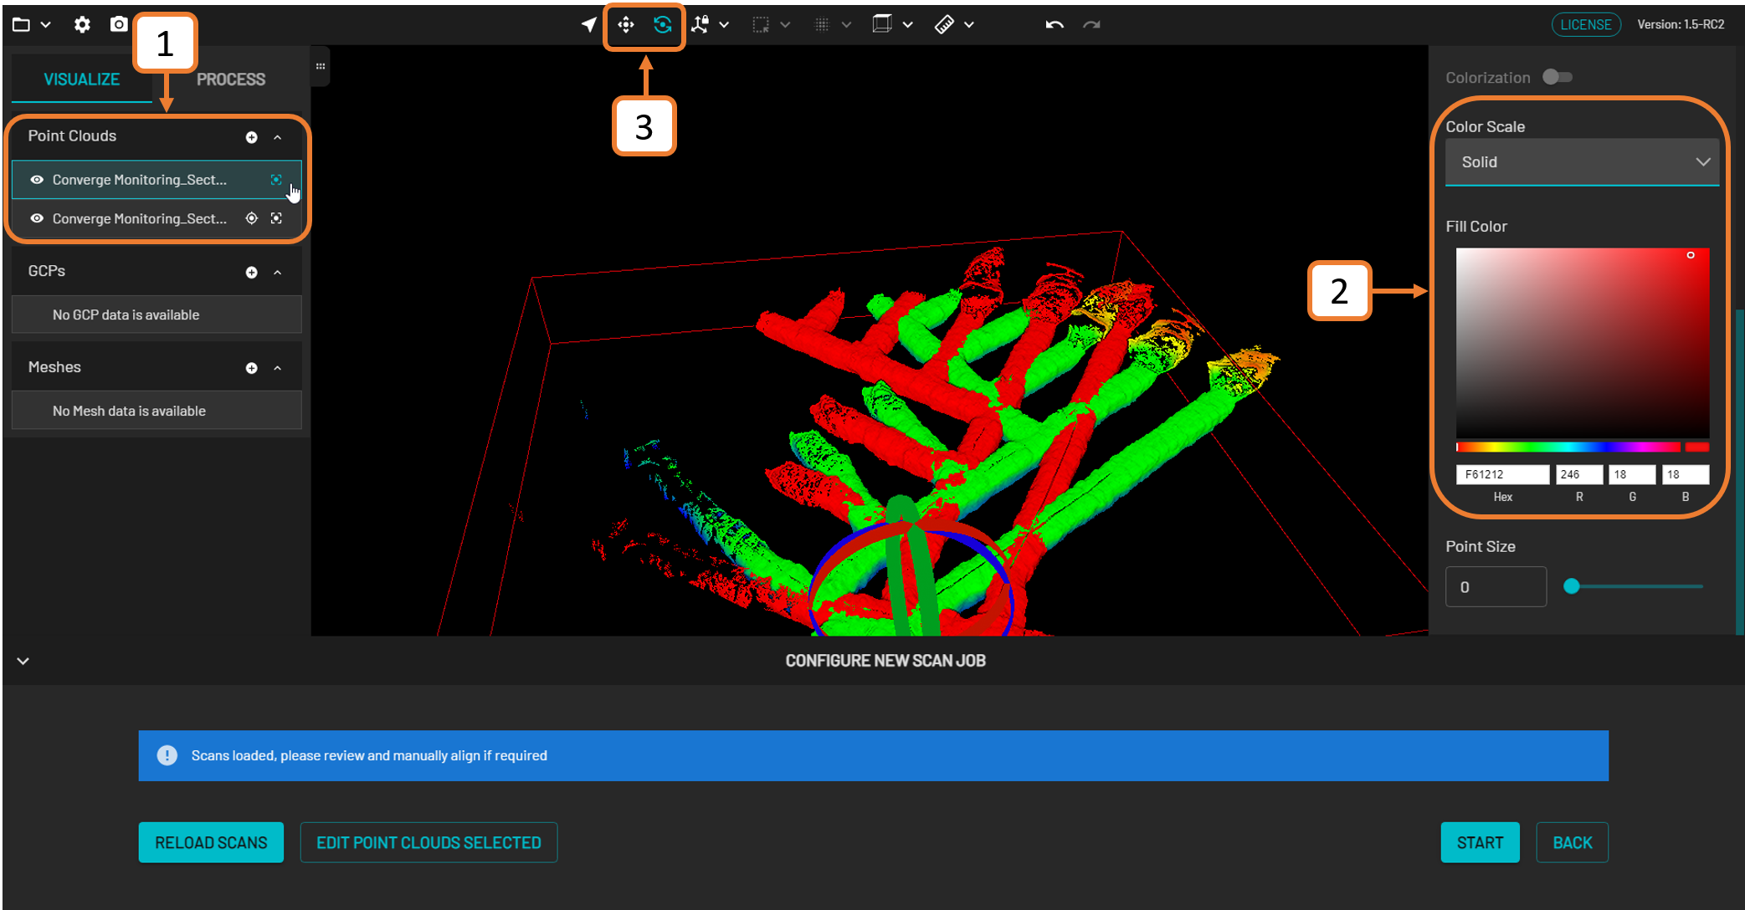Undo the last action

pyautogui.click(x=1055, y=25)
